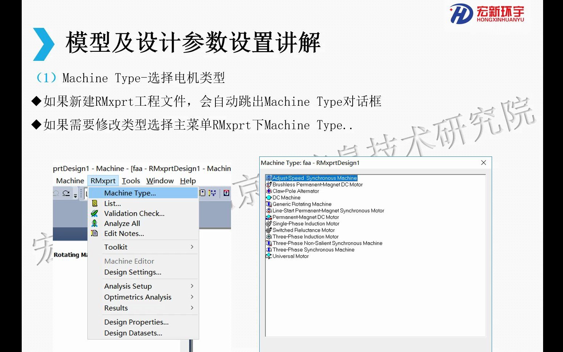Click the List icon in the RMxprt menu

pos(94,204)
